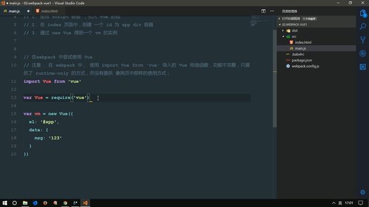The width and height of the screenshot is (369, 207).
Task: Open the Debug activity bar icon
Action: [363, 53]
